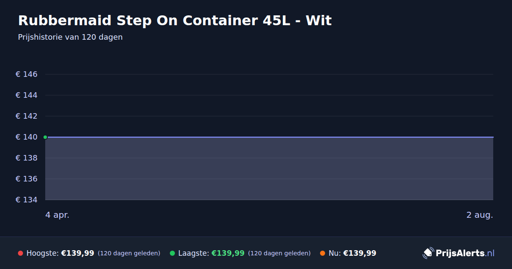512x269 pixels.
Task: Click the PrijsAlerts tag logo icon
Action: 428,253
